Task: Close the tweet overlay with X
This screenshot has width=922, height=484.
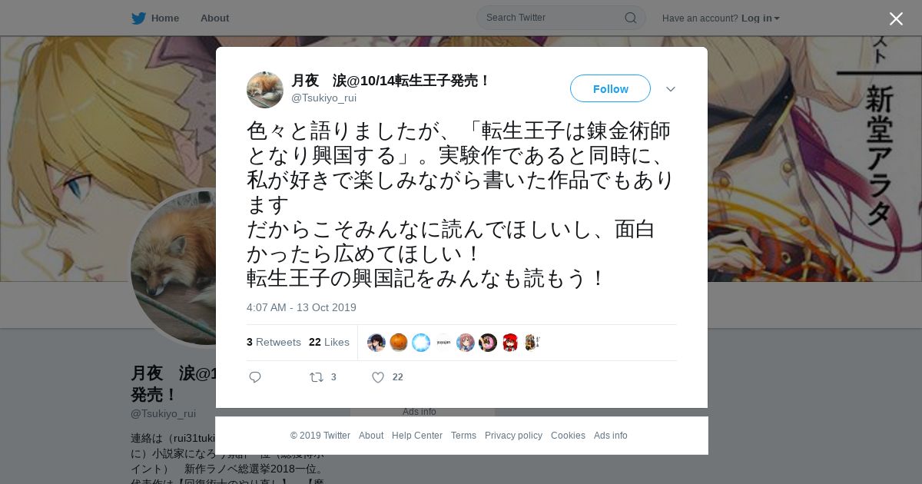Action: pos(896,18)
